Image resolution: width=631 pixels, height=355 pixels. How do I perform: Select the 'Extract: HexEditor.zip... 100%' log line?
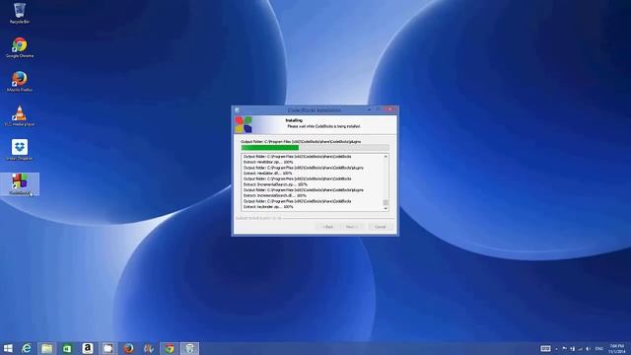click(268, 162)
